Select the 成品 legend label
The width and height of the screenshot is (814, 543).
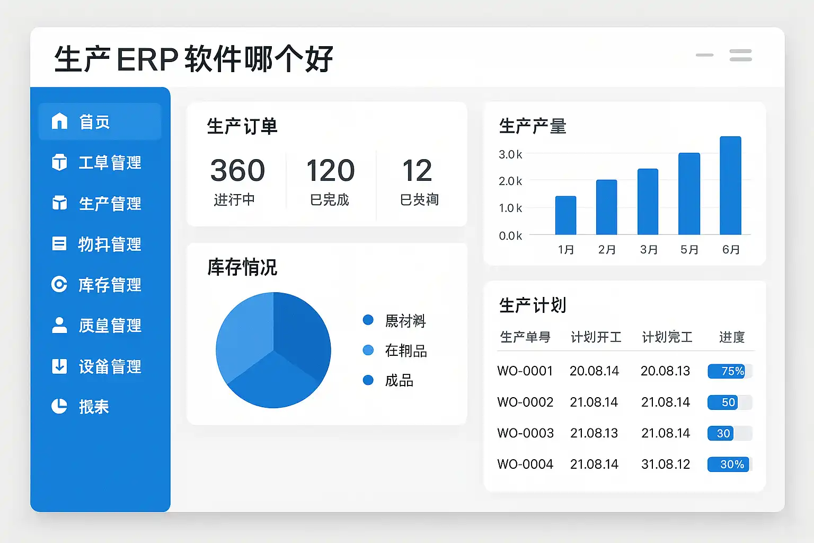[399, 380]
